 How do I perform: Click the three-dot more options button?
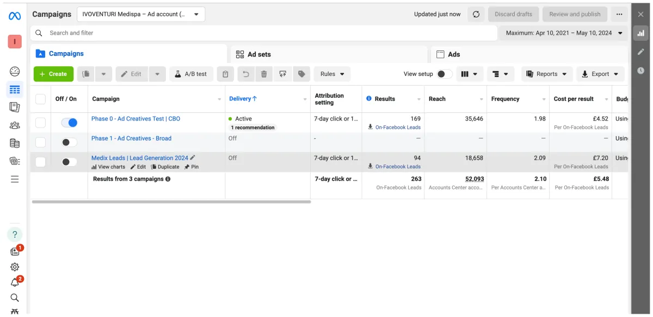619,14
